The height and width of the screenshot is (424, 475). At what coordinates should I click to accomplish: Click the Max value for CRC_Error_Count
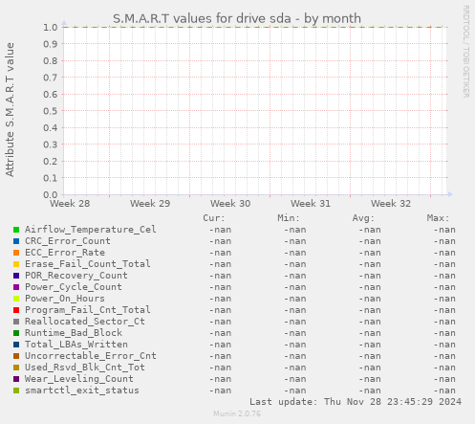click(x=444, y=241)
